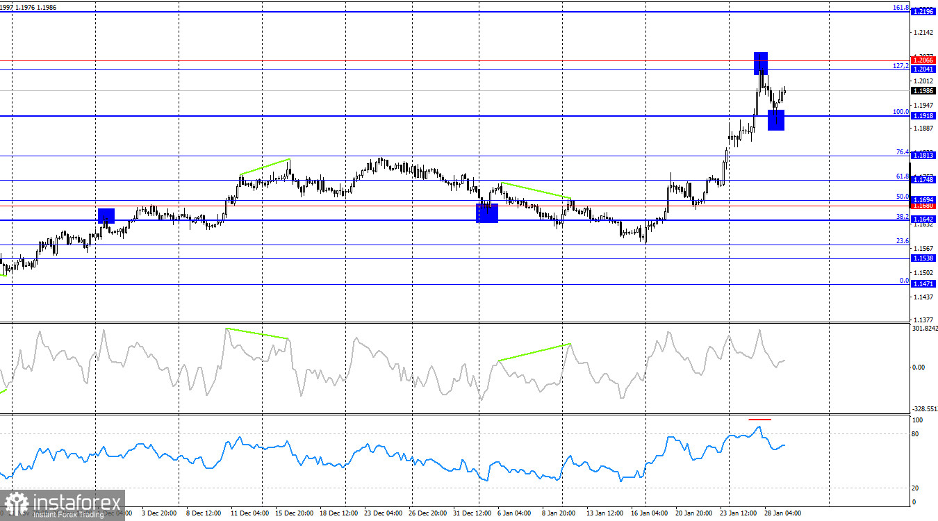Click the 23.6 Fibonacci level label

[902, 241]
